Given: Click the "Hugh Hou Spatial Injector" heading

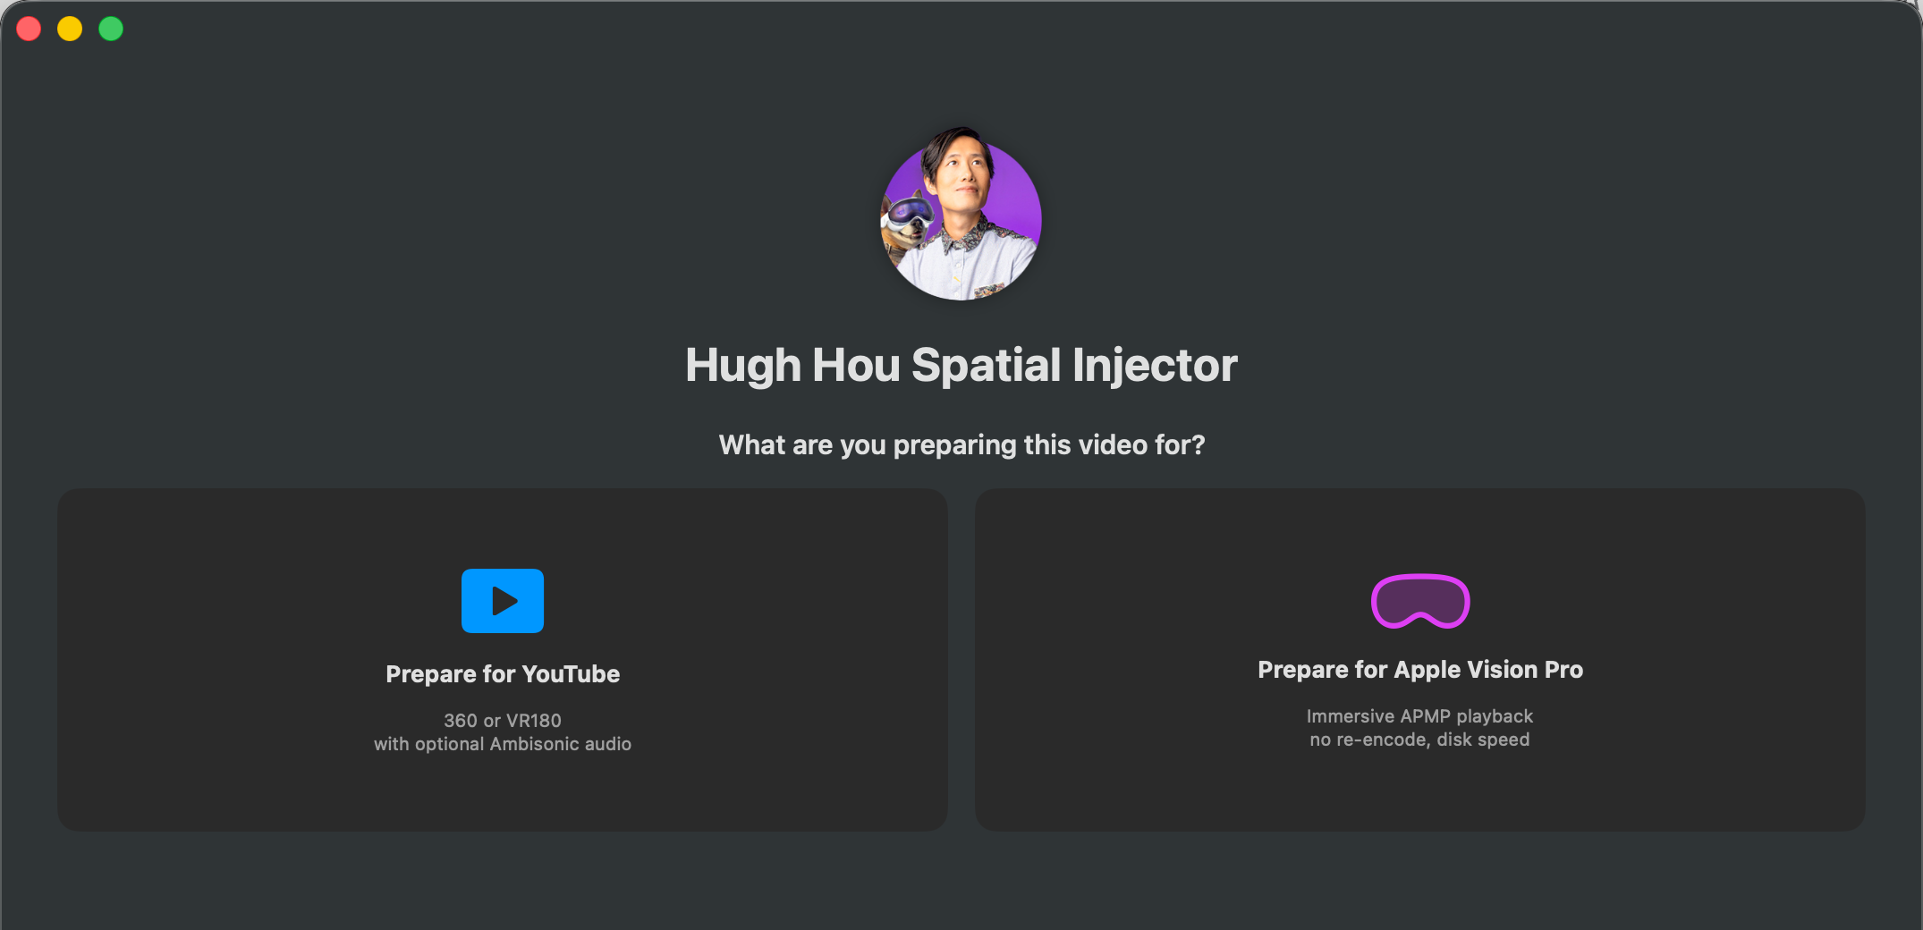Looking at the screenshot, I should pos(961,366).
